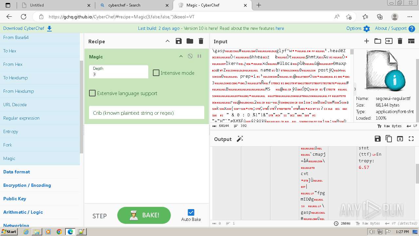This screenshot has height=236, width=419.
Task: Click the BAKE! button
Action: 144,215
